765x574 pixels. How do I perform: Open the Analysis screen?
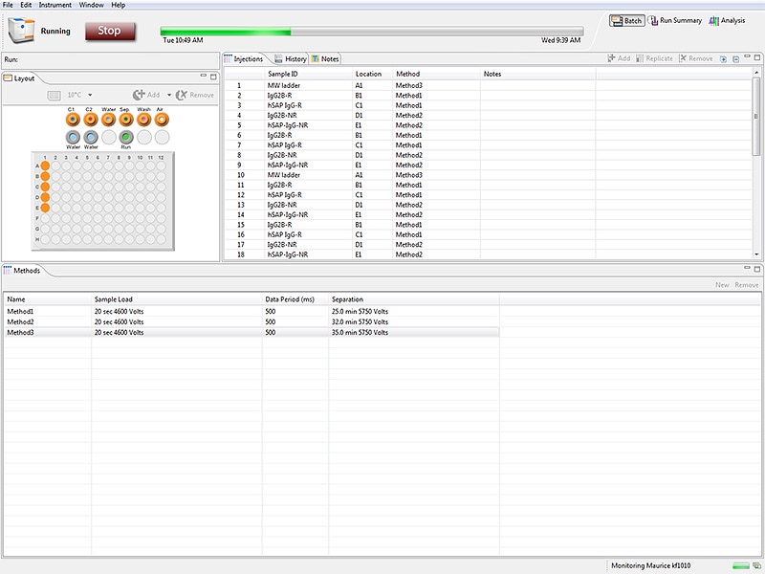(727, 20)
